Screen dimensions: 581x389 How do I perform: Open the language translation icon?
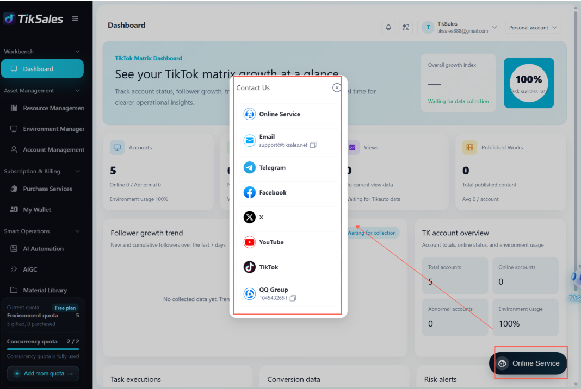coord(406,27)
